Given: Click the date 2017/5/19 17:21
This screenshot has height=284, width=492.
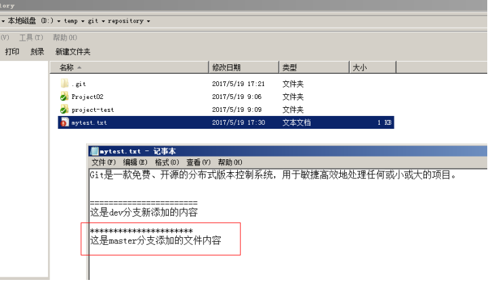Looking at the screenshot, I should click(x=238, y=84).
